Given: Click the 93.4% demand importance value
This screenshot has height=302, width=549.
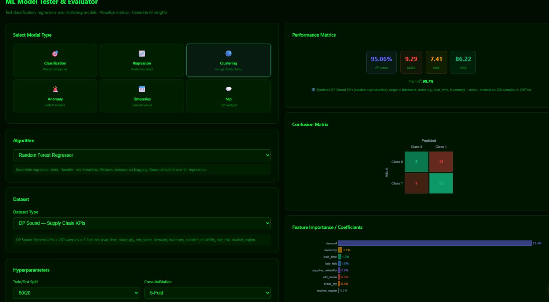Looking at the screenshot, I should [537, 243].
